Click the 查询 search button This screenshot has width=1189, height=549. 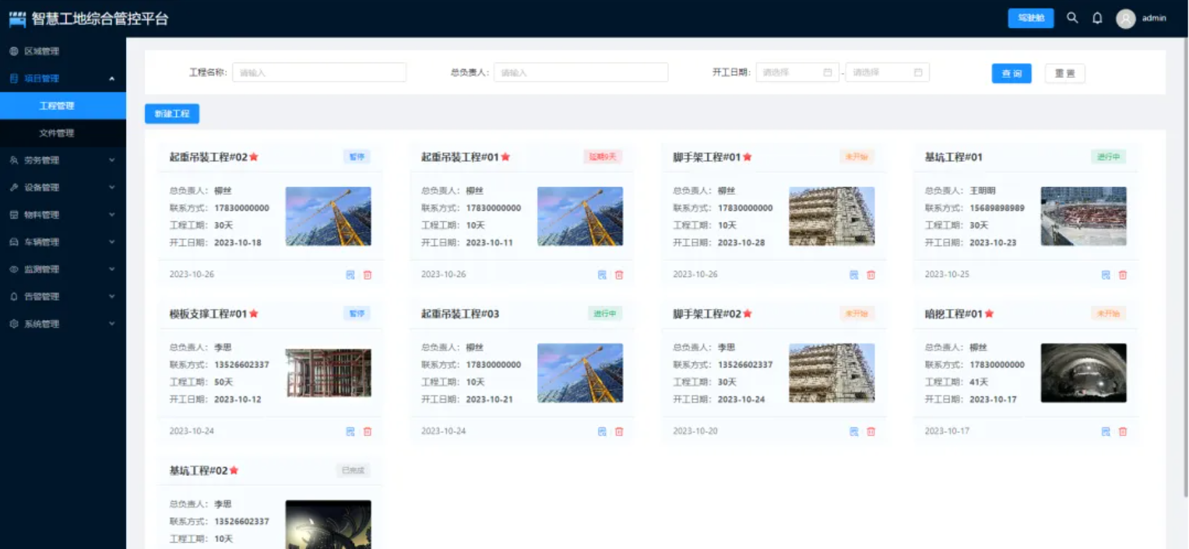[x=1011, y=73]
